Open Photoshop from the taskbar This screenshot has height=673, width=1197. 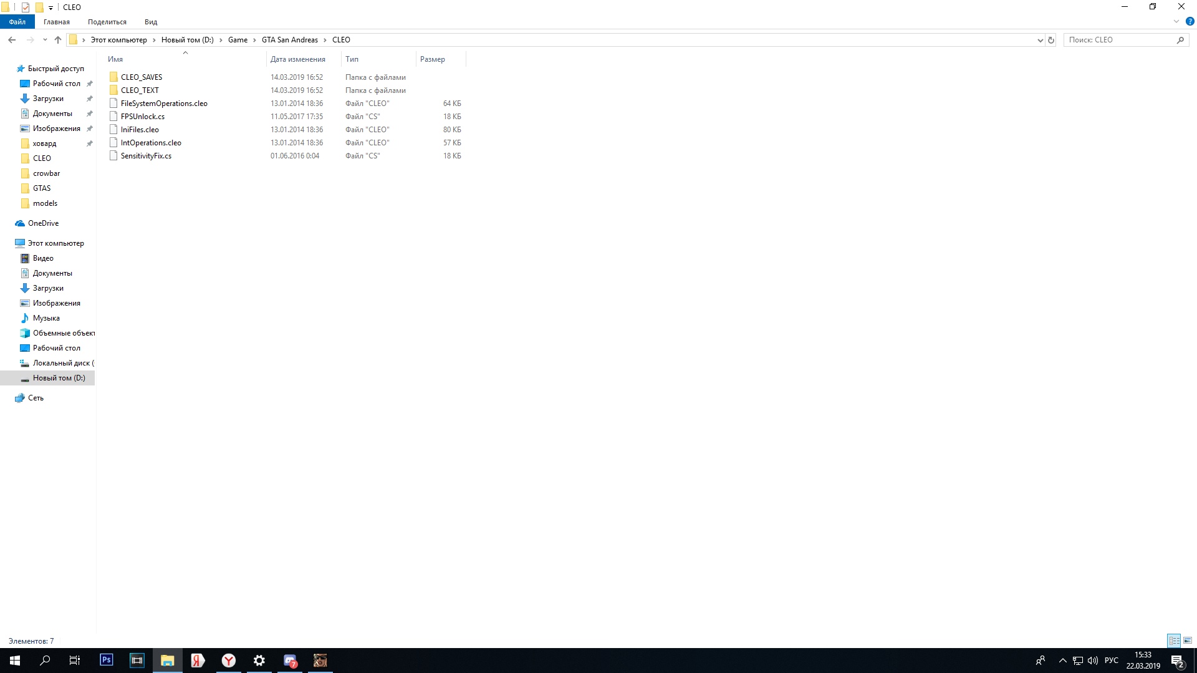(107, 660)
